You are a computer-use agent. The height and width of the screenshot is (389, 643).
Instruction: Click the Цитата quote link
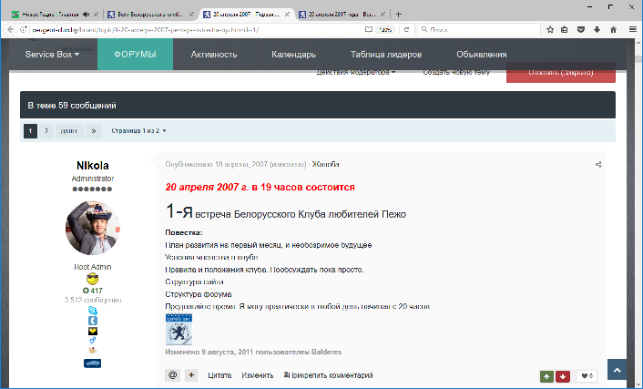pyautogui.click(x=219, y=375)
